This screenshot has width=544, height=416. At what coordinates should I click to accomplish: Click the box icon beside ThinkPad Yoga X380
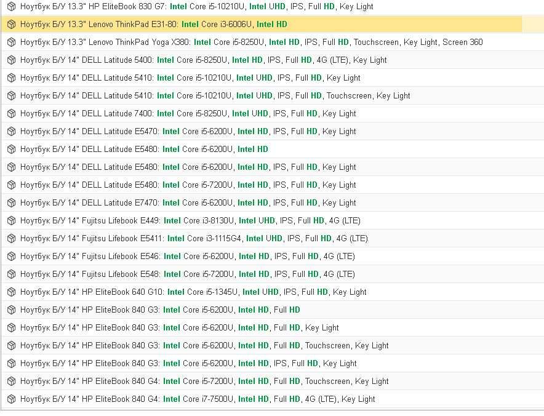[x=12, y=42]
